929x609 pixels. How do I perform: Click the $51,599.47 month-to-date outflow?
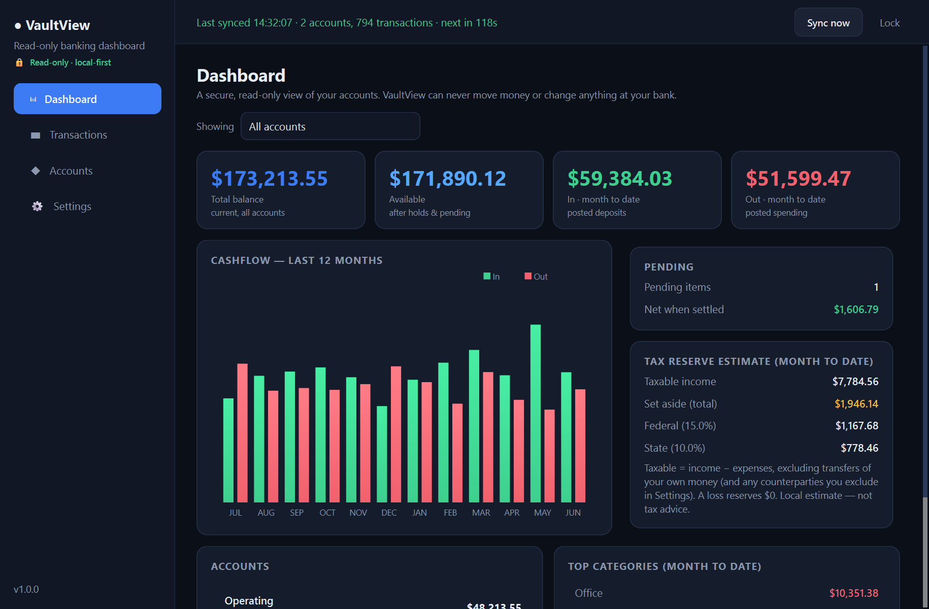pos(798,179)
